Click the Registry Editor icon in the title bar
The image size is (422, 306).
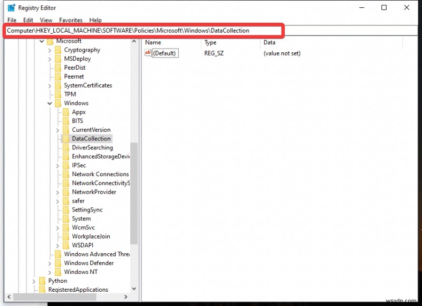click(11, 7)
